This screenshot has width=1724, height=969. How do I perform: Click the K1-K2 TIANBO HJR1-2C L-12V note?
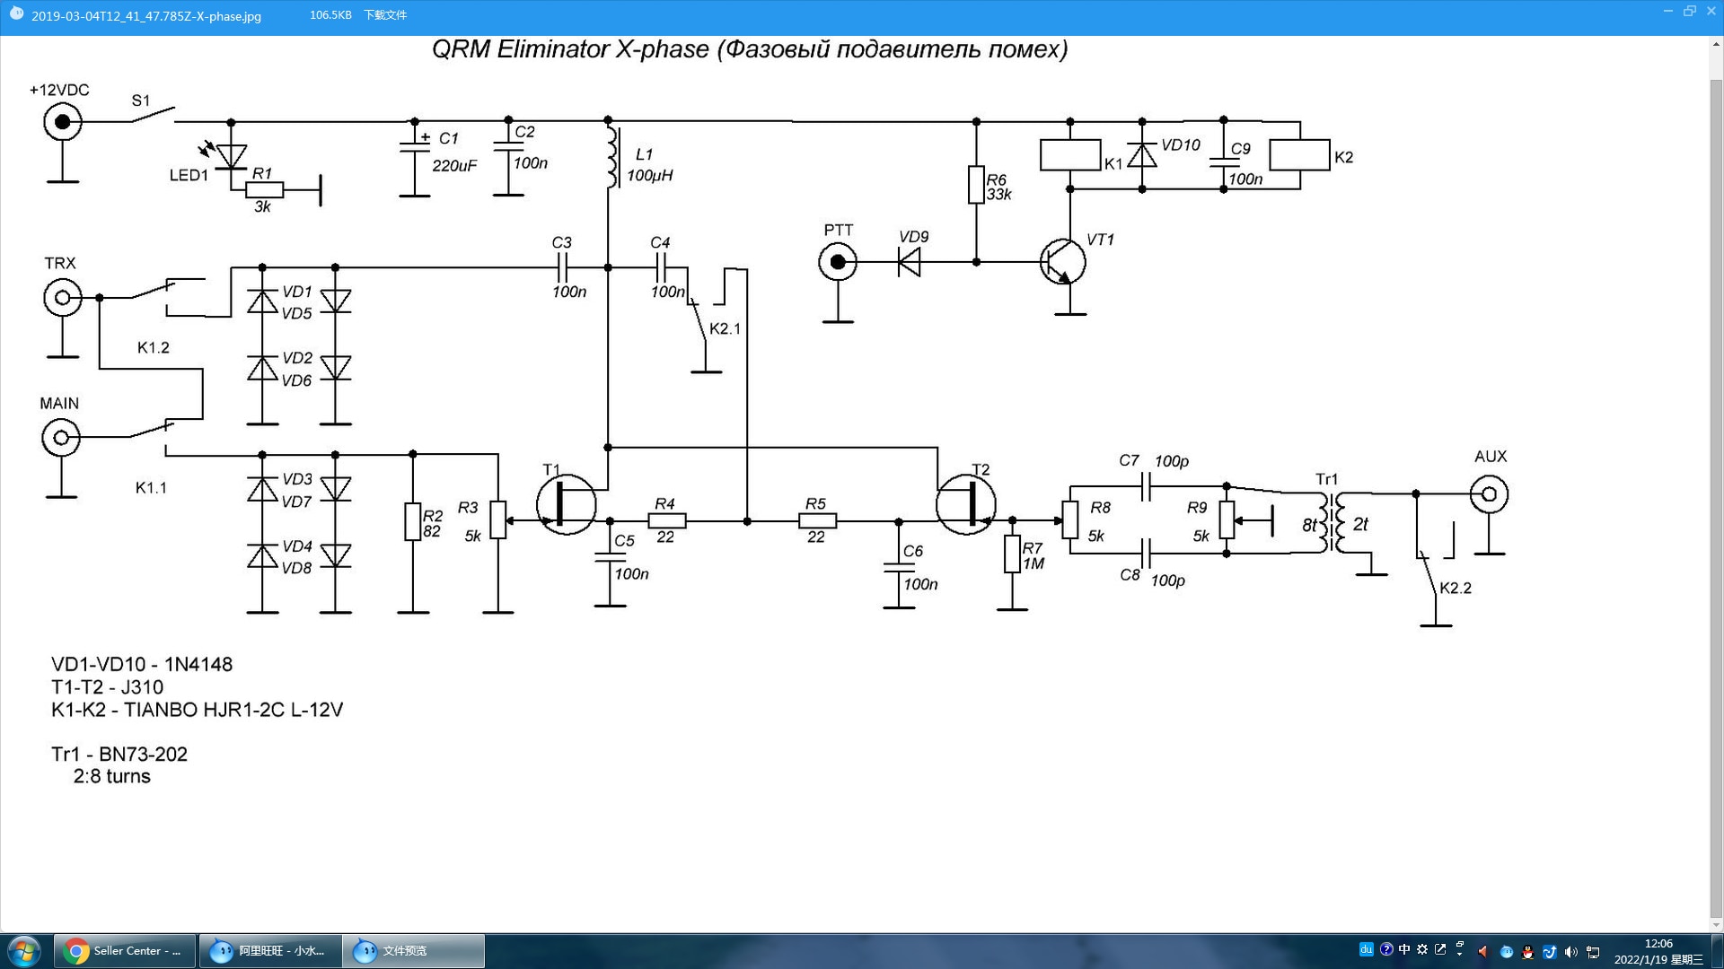(197, 710)
